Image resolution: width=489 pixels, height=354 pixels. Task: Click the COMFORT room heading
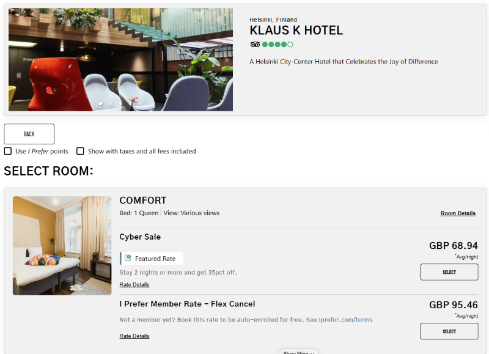[x=143, y=201]
